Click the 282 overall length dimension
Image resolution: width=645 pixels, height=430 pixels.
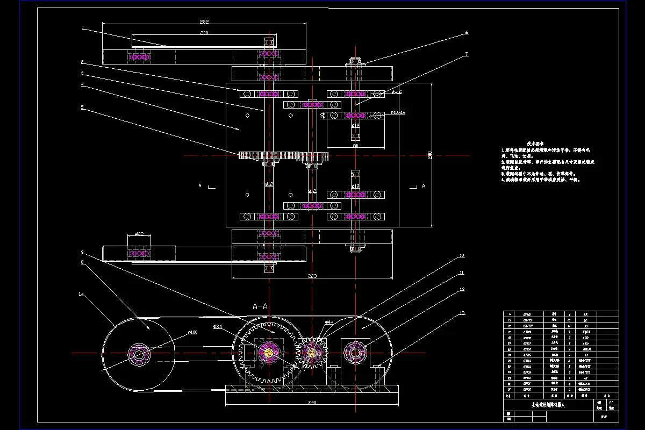[x=204, y=22]
